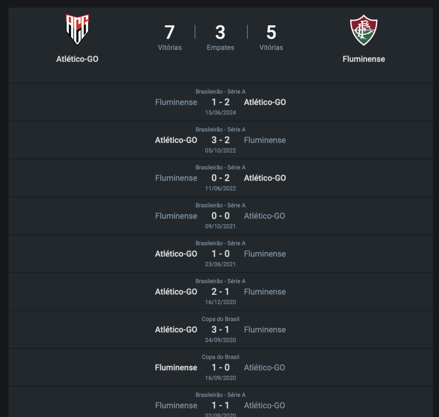Click the Fluminense club crest

click(x=364, y=30)
